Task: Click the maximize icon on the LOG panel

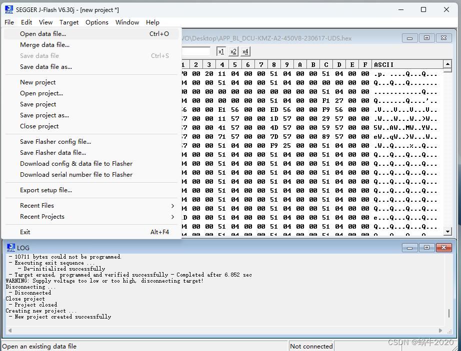Action: (x=426, y=247)
